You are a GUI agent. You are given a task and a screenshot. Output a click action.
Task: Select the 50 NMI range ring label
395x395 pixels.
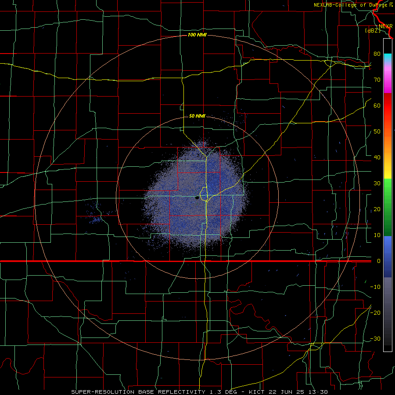197,116
